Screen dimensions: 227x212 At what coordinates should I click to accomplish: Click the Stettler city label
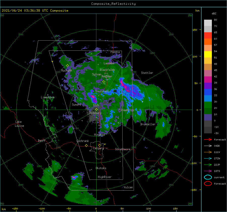tap(147, 73)
